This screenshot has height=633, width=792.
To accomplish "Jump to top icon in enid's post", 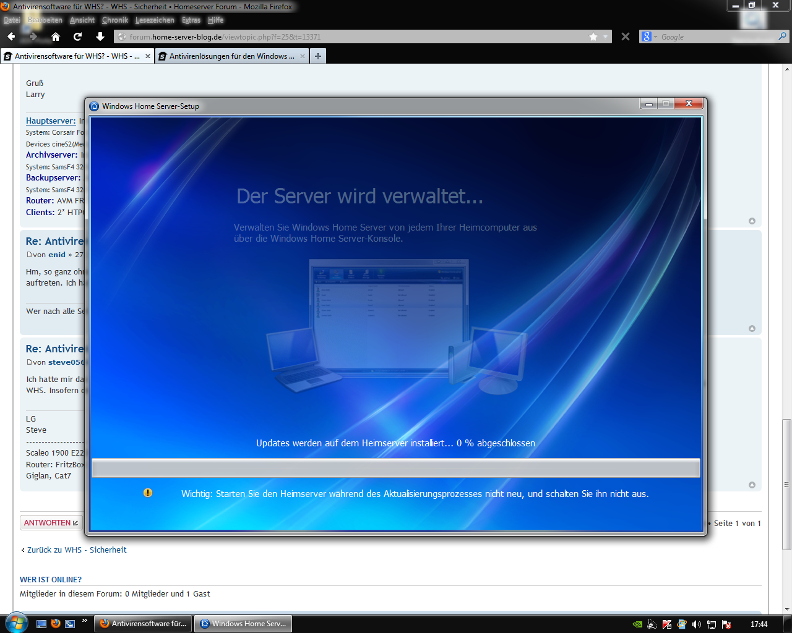I will [752, 329].
